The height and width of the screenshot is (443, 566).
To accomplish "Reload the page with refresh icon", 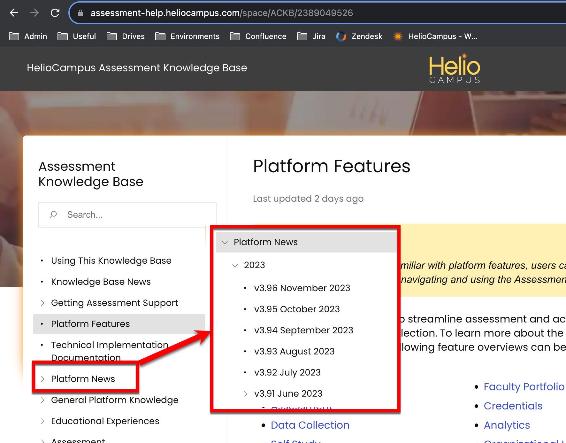I will 55,13.
